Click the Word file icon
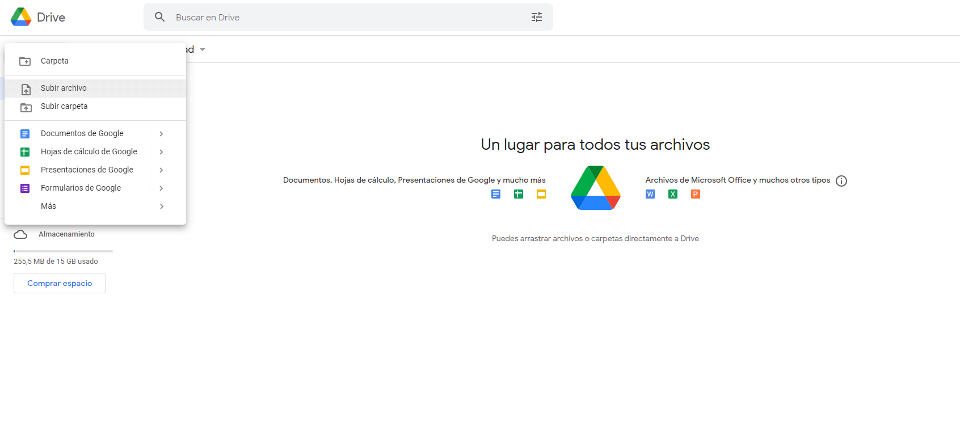Viewport: 960px width, 434px height. click(x=650, y=194)
